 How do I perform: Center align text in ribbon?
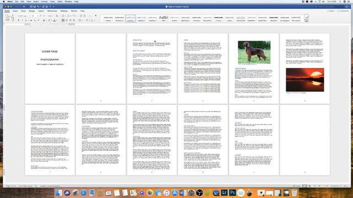tap(67, 20)
